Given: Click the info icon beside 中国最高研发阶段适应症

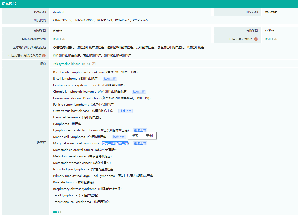Looking at the screenshot, I should coord(44,56).
